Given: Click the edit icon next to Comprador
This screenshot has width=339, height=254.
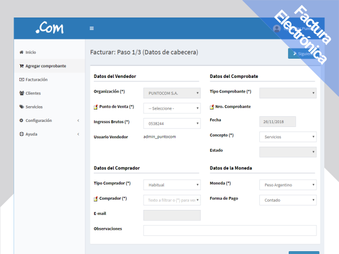Looking at the screenshot, I should pos(95,199).
